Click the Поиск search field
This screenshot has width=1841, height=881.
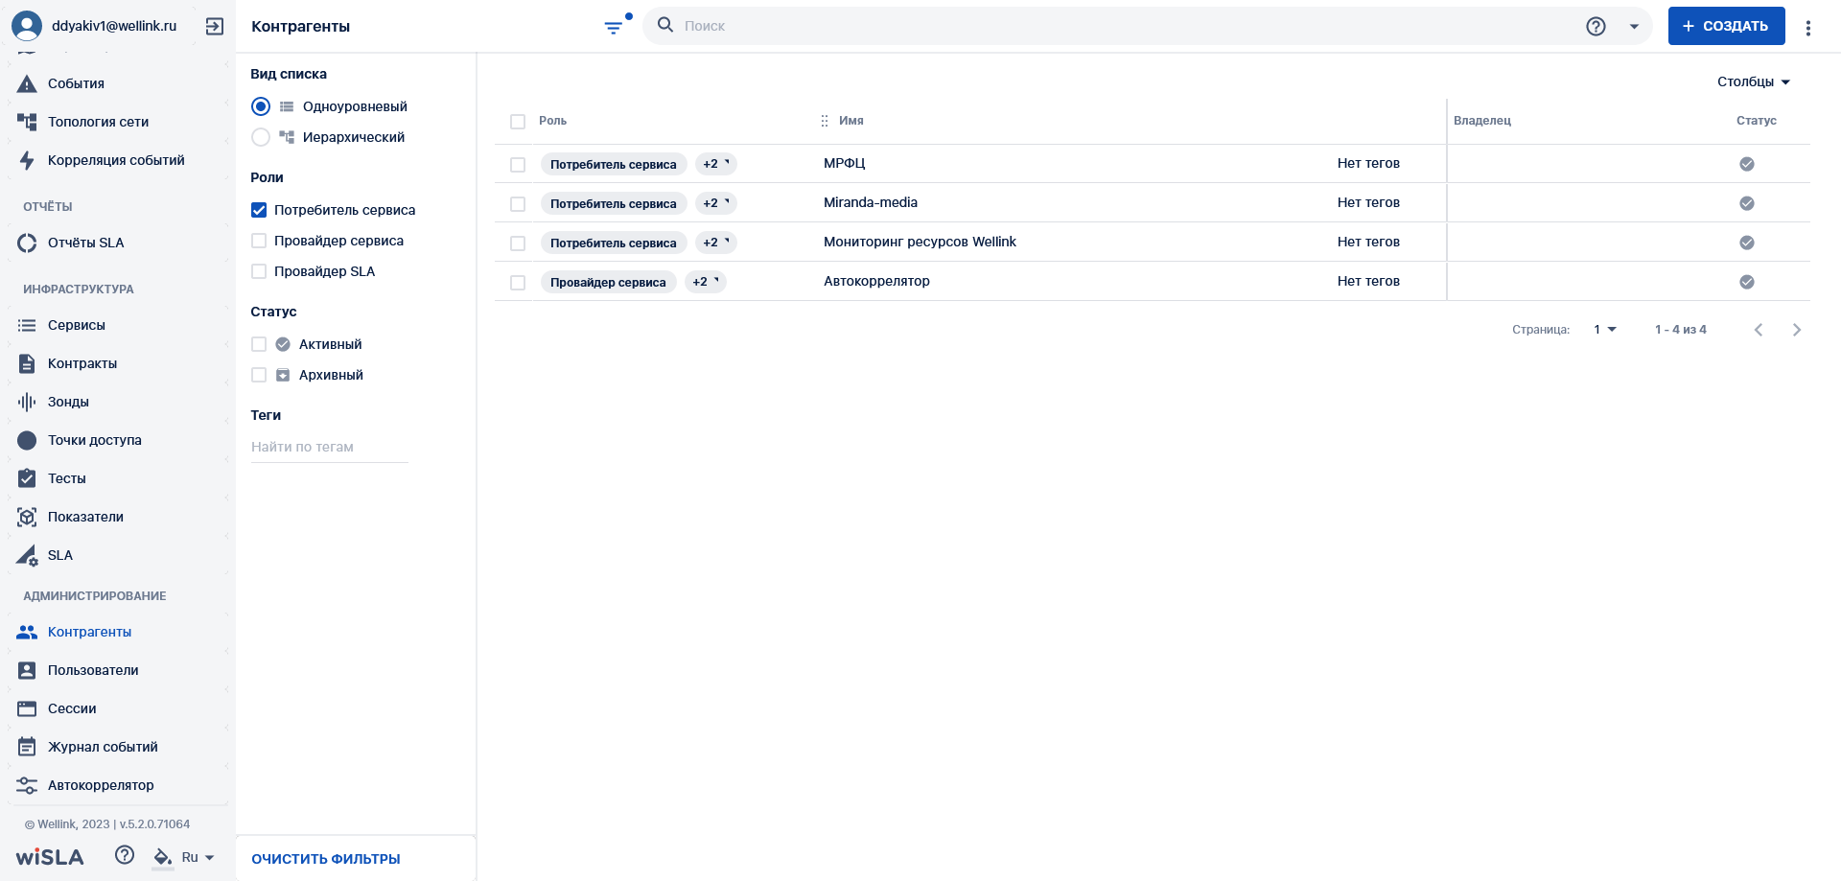click(1127, 26)
